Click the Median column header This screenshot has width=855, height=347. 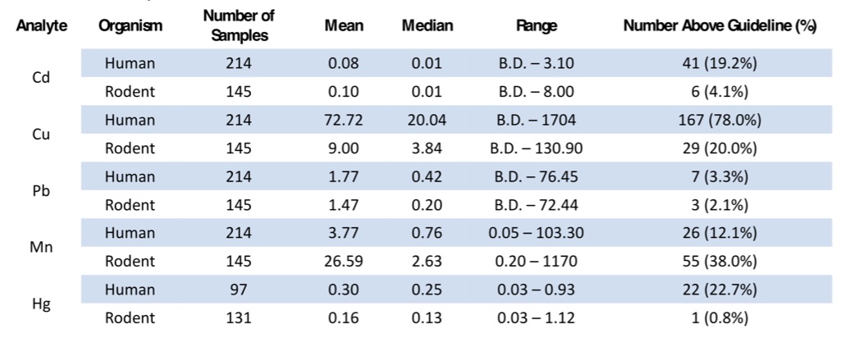pyautogui.click(x=427, y=26)
